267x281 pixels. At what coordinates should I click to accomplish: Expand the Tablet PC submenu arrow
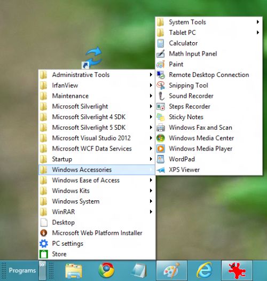(258, 33)
